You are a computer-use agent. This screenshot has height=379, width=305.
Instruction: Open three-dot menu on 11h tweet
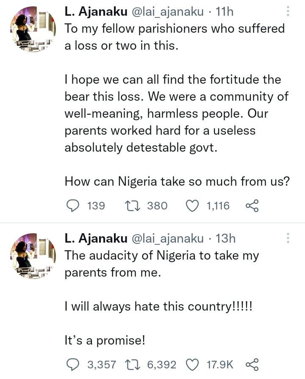click(x=288, y=11)
